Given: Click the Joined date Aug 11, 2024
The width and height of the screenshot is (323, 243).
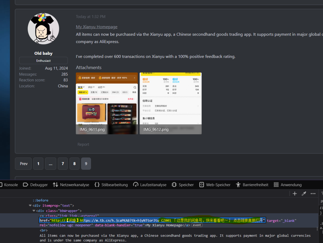Looking at the screenshot, I should pyautogui.click(x=57, y=68).
